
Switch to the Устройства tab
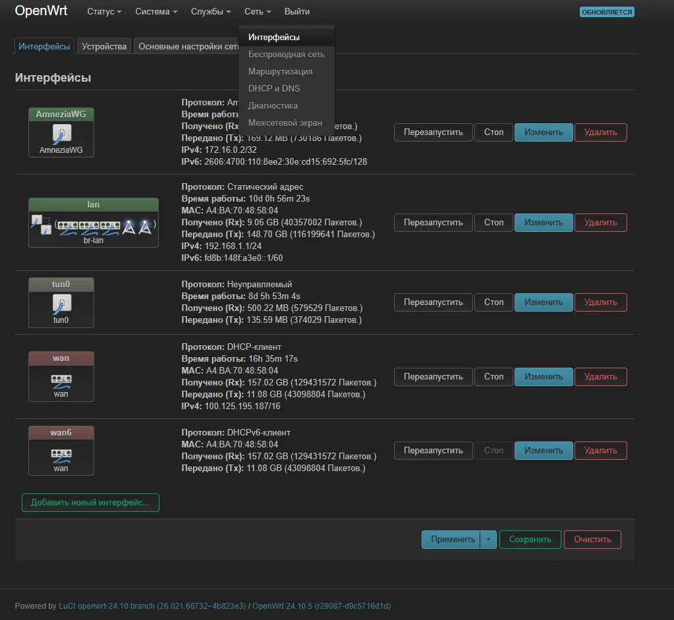[x=104, y=46]
